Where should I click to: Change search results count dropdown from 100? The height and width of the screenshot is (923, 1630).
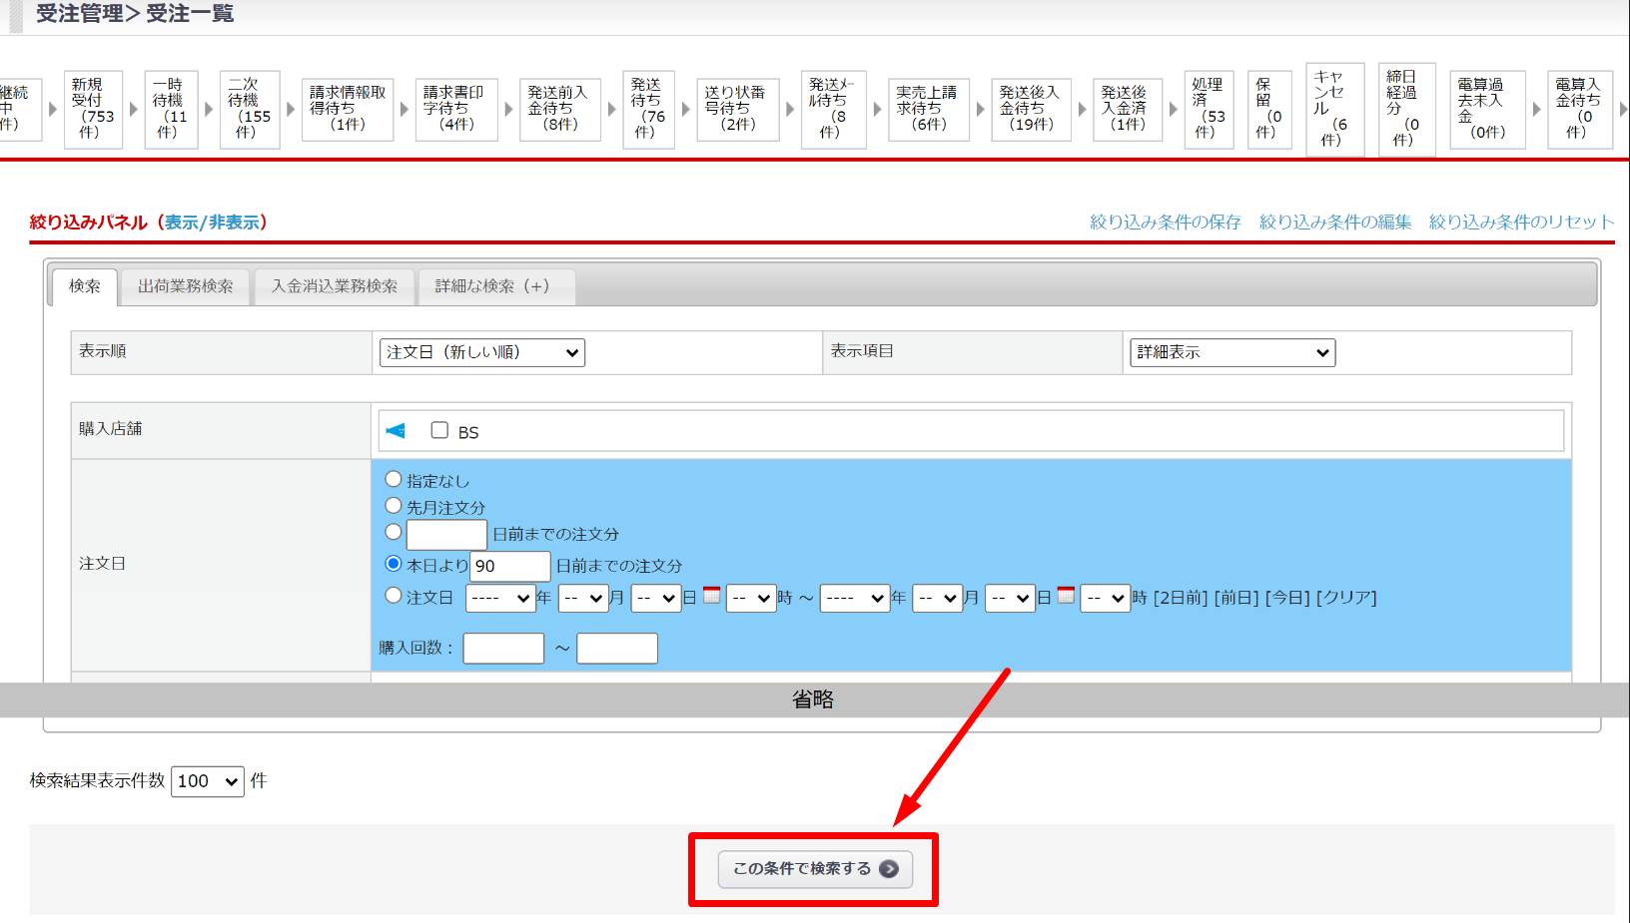click(x=208, y=781)
